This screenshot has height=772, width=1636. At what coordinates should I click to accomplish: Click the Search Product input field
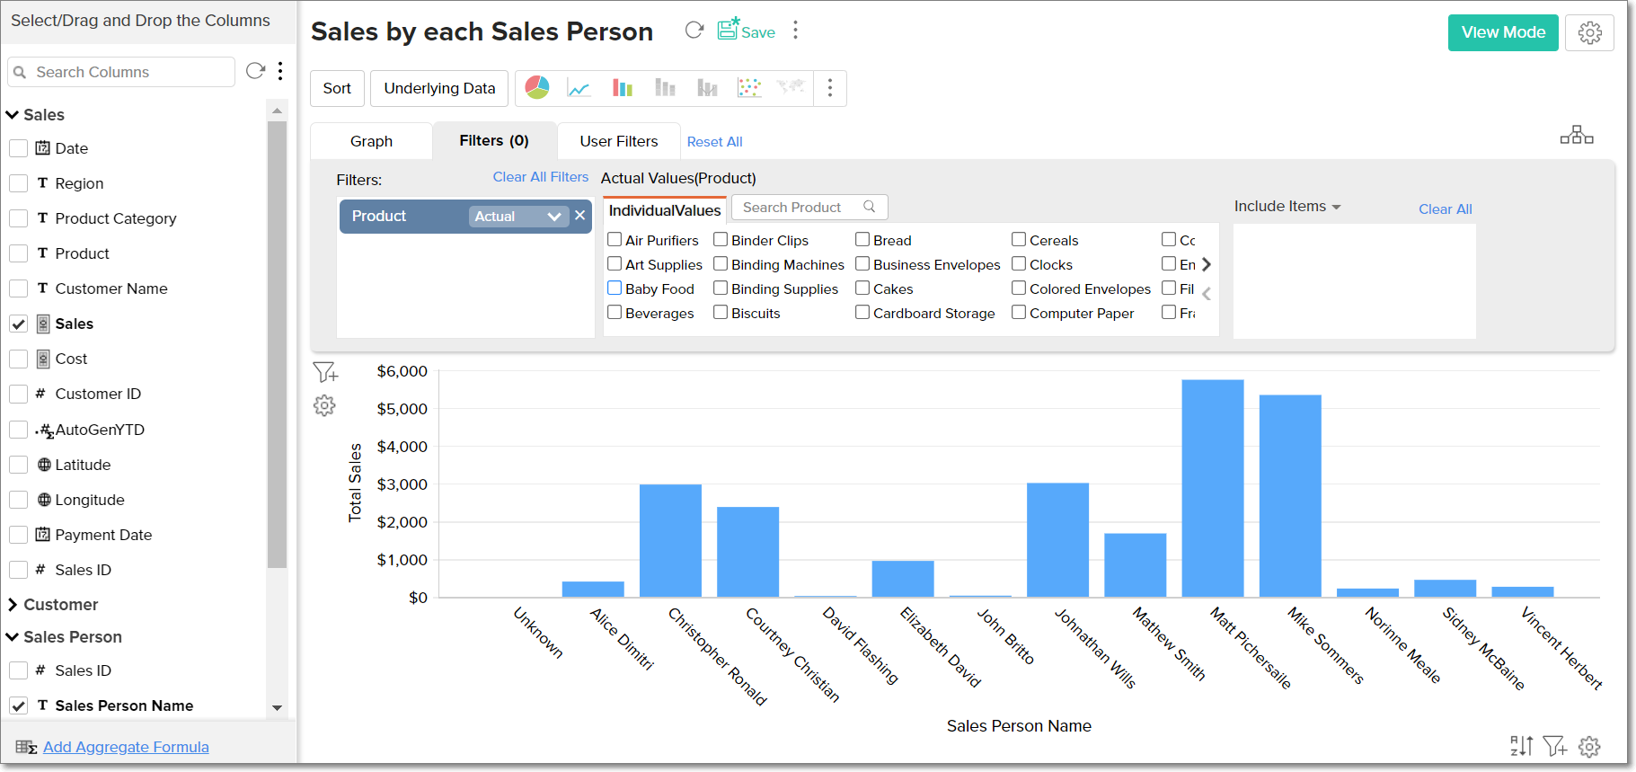(800, 208)
